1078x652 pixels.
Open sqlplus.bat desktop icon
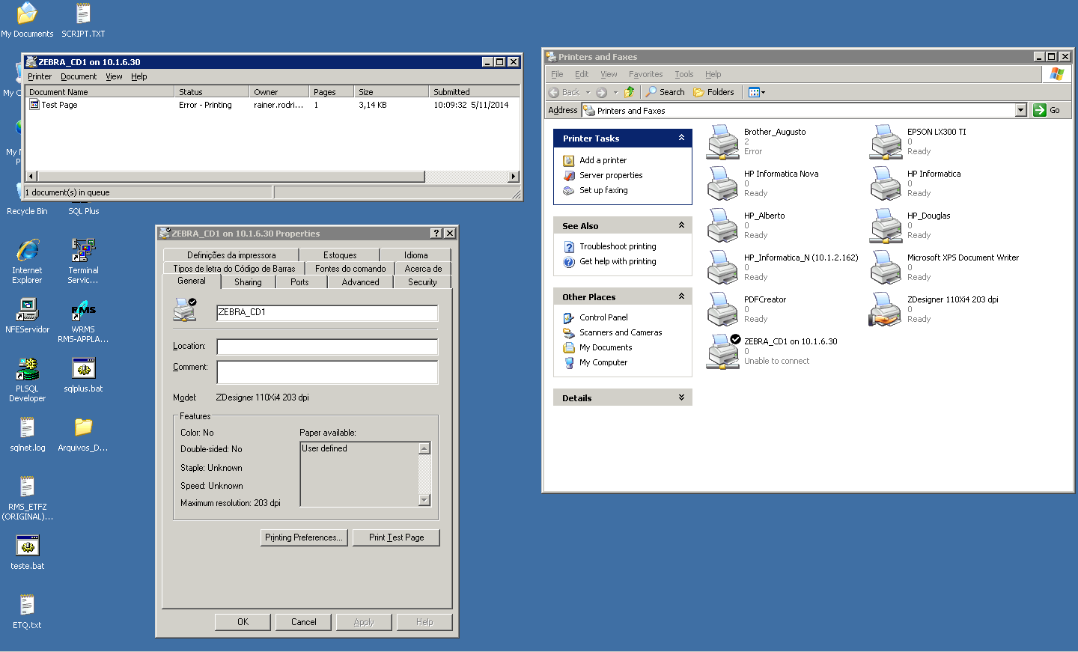pyautogui.click(x=83, y=374)
